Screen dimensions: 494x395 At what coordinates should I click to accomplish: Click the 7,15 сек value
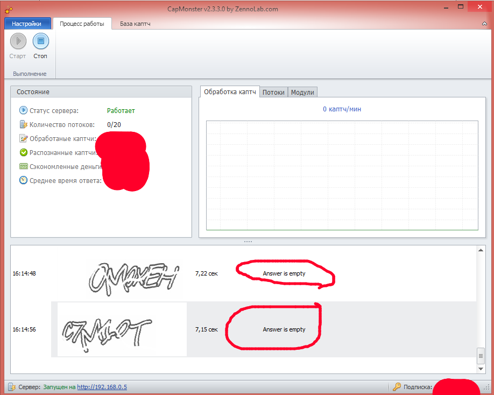click(206, 329)
